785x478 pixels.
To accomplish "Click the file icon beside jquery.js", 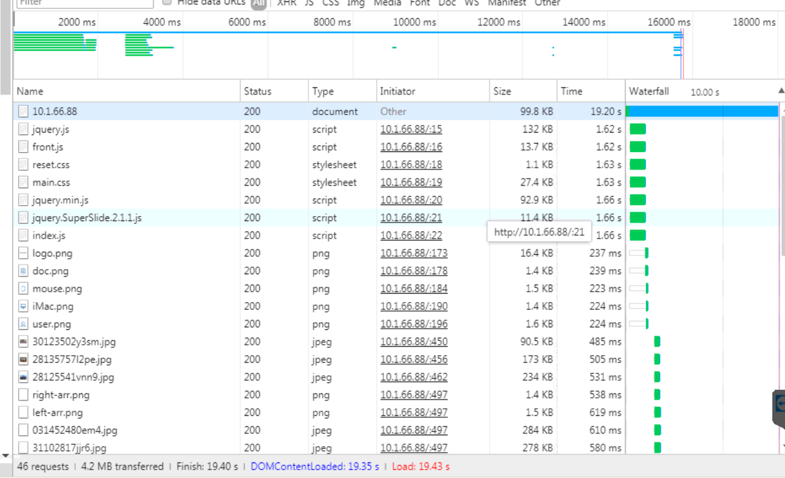I will point(23,129).
